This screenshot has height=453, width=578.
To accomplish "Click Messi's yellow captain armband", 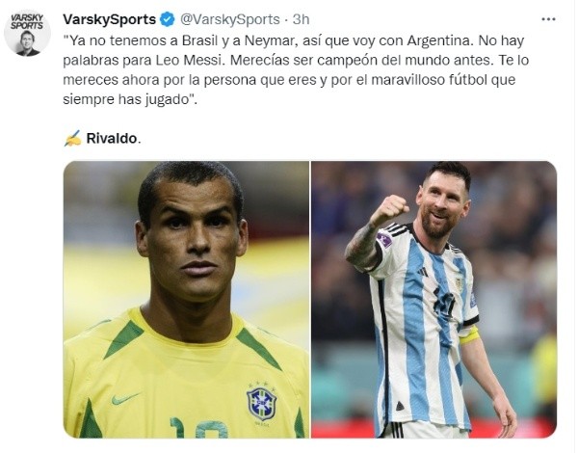I will [x=469, y=335].
